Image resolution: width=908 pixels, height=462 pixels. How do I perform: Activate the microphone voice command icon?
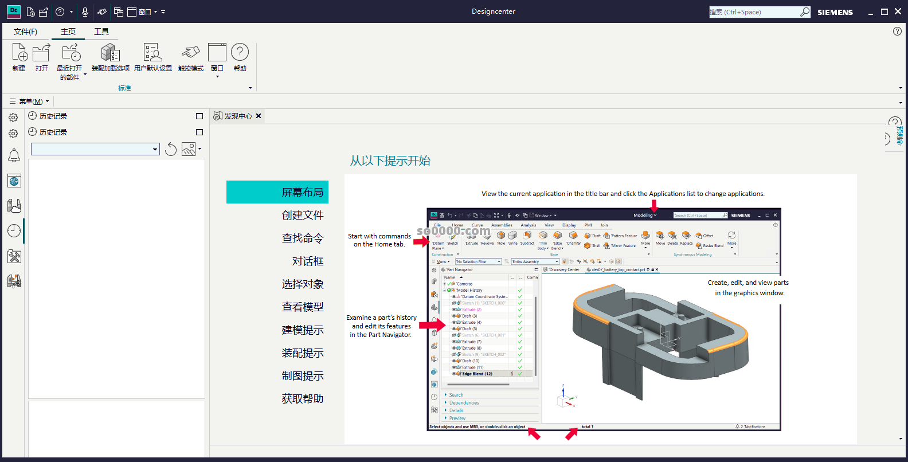point(85,11)
